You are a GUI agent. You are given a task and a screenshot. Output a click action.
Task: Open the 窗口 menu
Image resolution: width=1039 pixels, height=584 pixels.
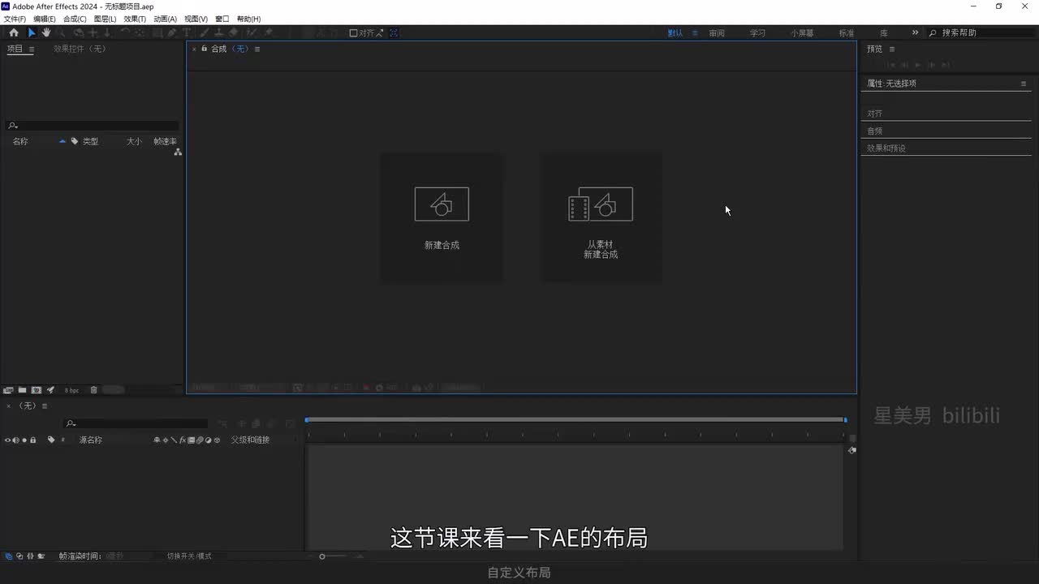[x=222, y=19]
